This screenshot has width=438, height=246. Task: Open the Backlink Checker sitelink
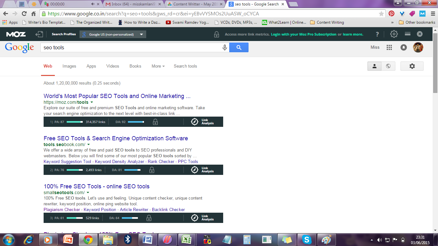click(168, 209)
